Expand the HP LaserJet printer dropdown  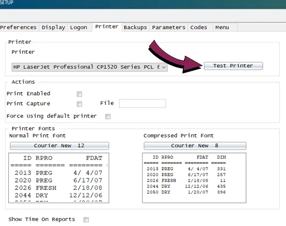89,67
